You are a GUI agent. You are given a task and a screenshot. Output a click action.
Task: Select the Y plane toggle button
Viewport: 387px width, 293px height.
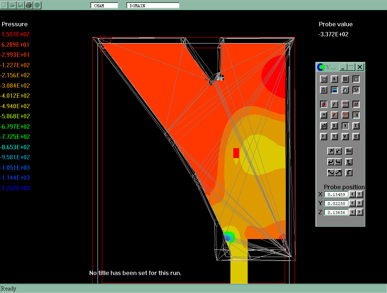click(x=345, y=126)
